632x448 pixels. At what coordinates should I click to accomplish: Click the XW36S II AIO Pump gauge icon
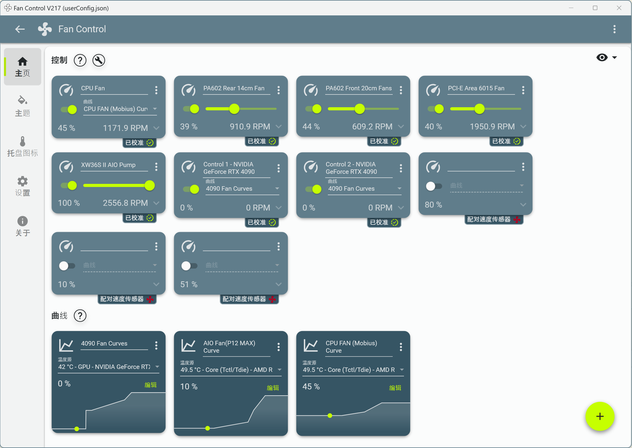coord(66,167)
